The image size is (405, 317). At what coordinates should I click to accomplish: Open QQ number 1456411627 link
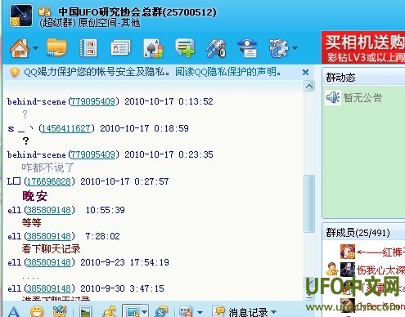(x=65, y=128)
